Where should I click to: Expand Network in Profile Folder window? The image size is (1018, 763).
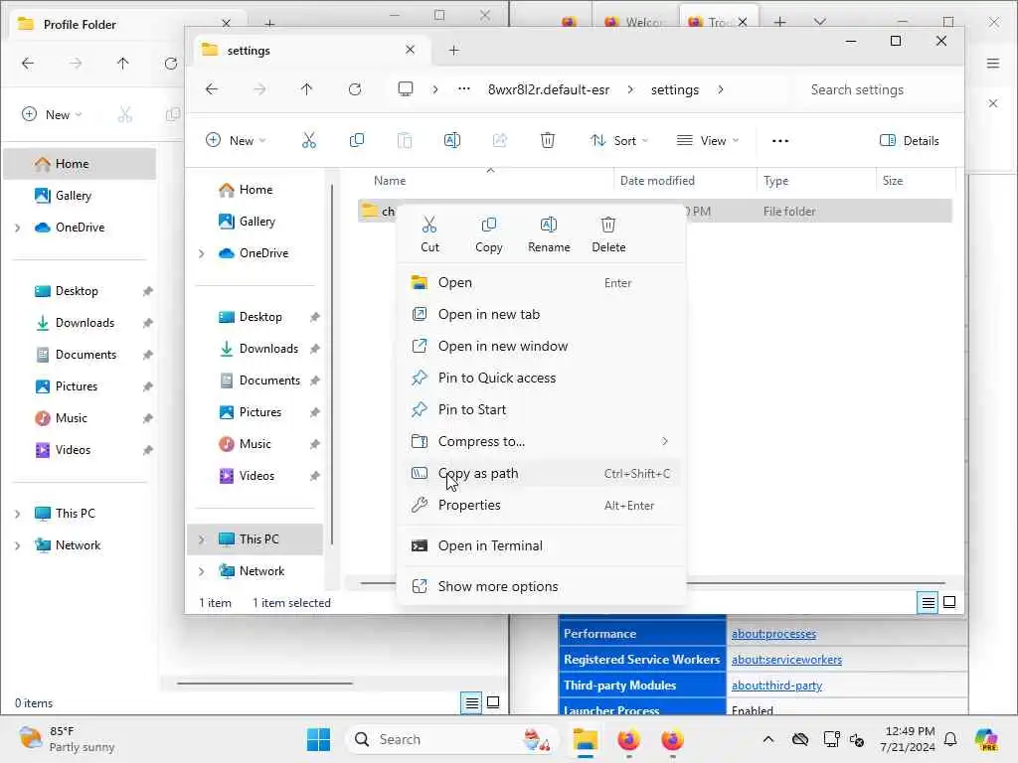click(x=18, y=545)
